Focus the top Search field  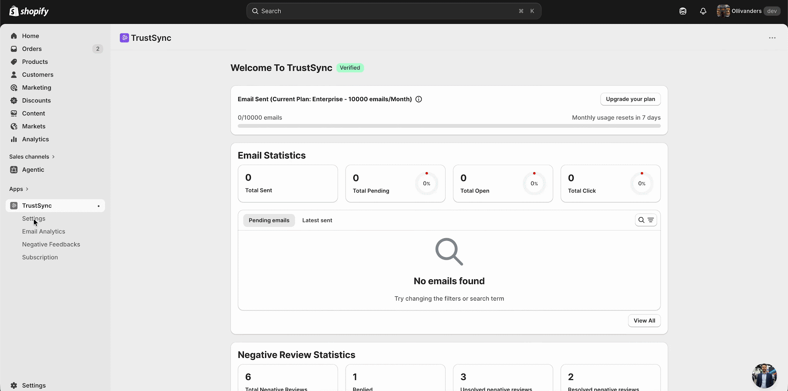[x=394, y=11]
